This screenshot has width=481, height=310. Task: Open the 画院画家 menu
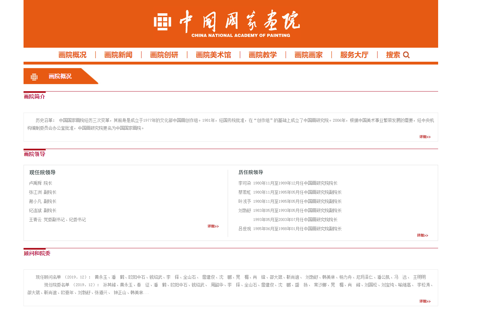point(308,55)
